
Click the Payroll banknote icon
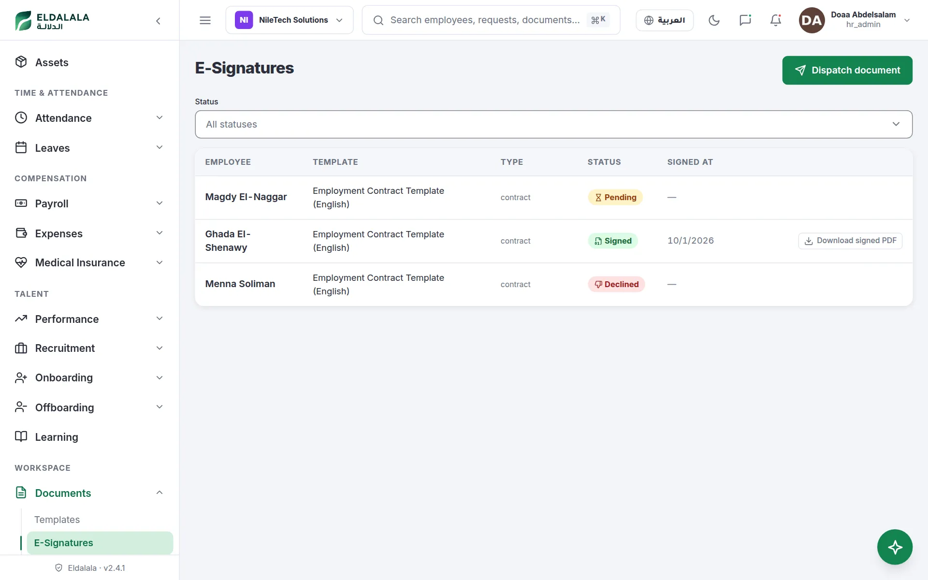pyautogui.click(x=21, y=203)
